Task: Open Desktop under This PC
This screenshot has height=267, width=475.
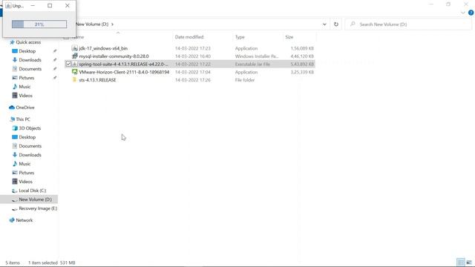Action: 27,137
